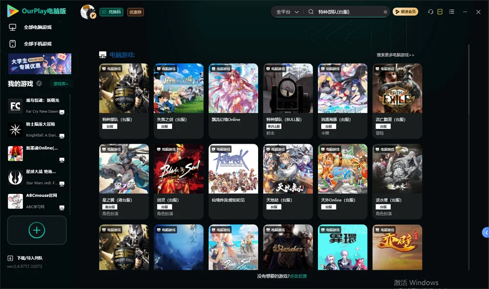Click the 优惠券 coupon button
The width and height of the screenshot is (489, 289).
(135, 12)
